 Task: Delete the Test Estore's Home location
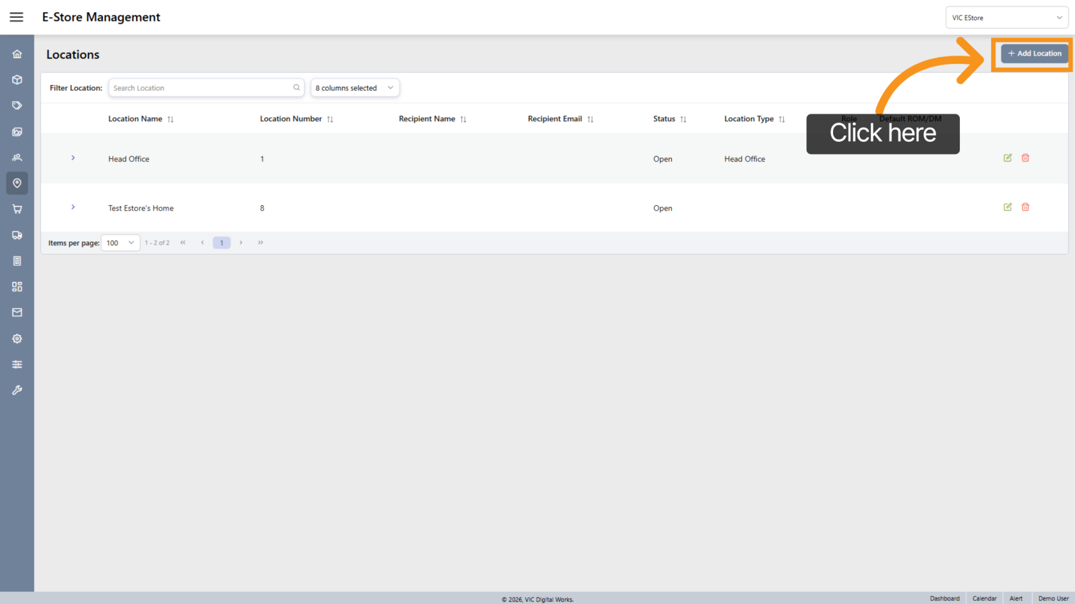point(1025,207)
